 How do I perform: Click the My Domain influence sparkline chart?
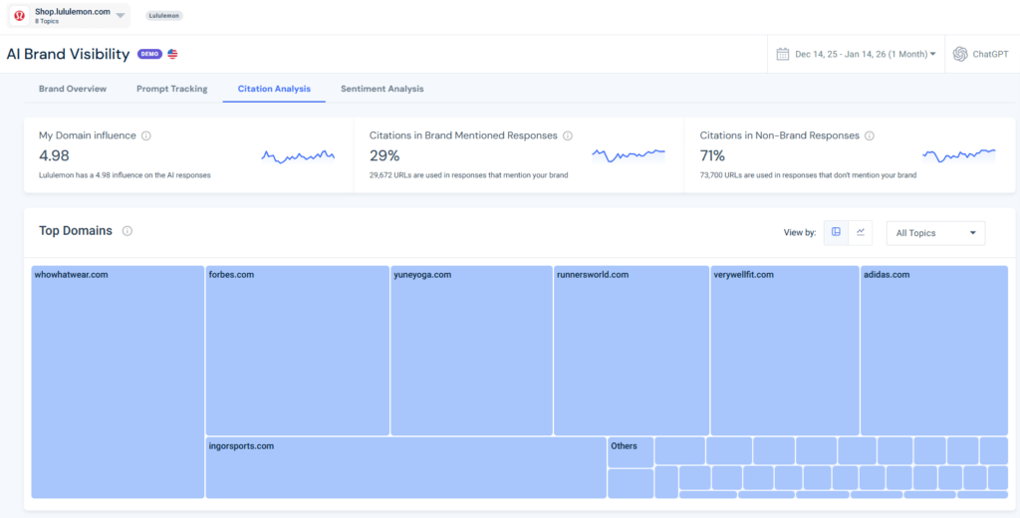(298, 156)
